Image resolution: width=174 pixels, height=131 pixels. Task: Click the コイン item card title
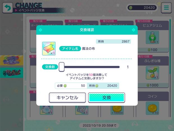tap(152, 96)
